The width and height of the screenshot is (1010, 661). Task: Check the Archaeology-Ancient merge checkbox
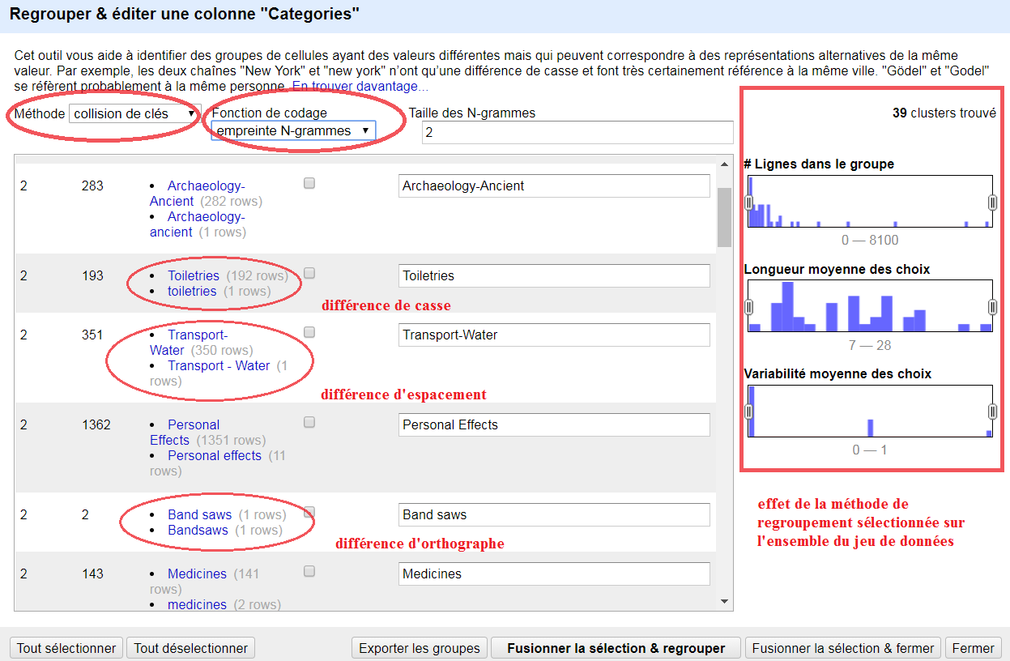[309, 184]
